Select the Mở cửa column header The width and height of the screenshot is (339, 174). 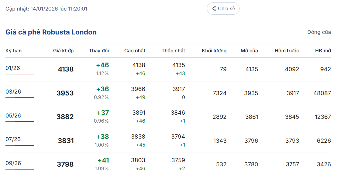(x=249, y=51)
